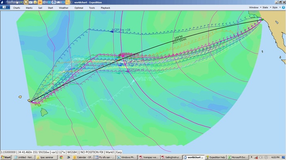Click the cloud weather icon

(58, 2)
